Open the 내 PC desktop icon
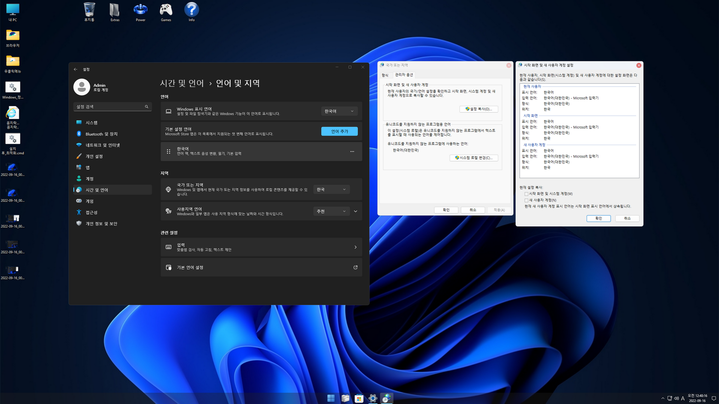 [x=12, y=12]
